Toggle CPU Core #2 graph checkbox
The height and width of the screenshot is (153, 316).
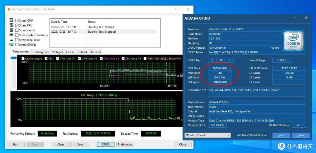(x=79, y=58)
